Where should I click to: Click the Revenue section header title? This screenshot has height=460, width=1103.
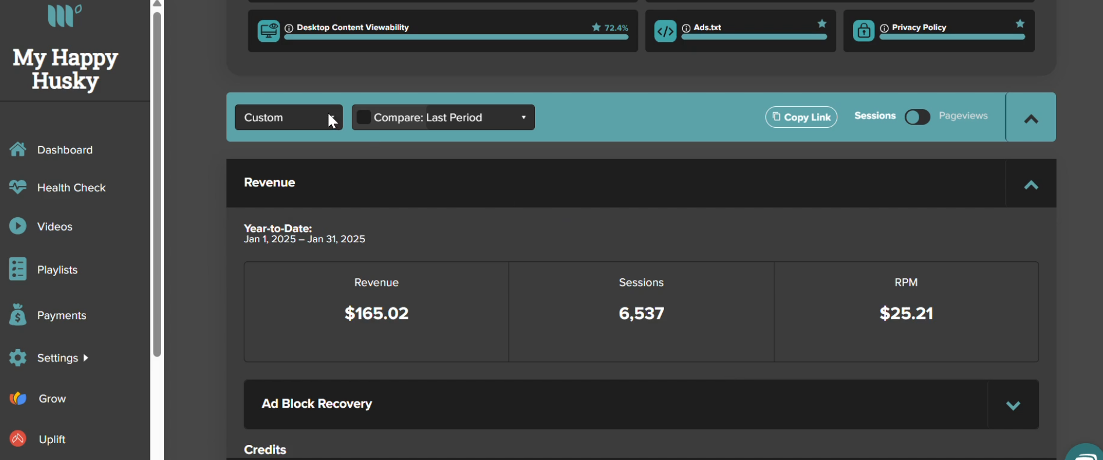269,182
